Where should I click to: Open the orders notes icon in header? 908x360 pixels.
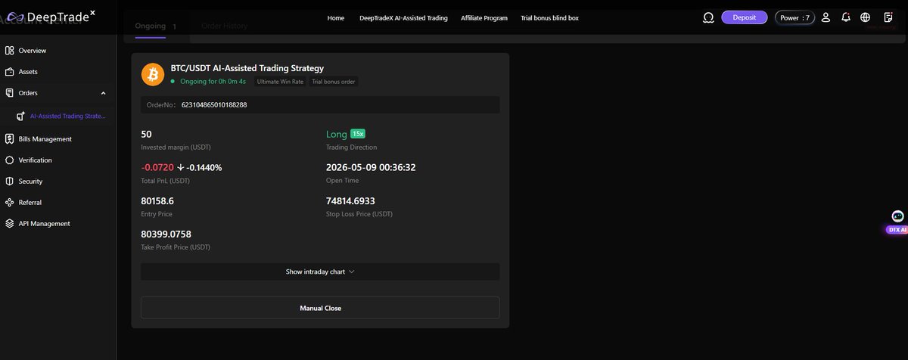click(x=888, y=17)
